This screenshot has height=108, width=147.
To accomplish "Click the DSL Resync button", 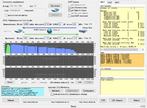I will (x=117, y=100).
